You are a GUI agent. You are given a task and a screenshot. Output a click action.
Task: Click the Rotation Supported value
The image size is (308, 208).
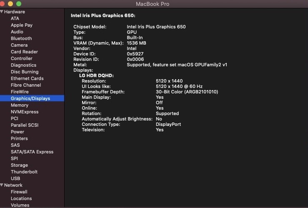click(x=168, y=113)
